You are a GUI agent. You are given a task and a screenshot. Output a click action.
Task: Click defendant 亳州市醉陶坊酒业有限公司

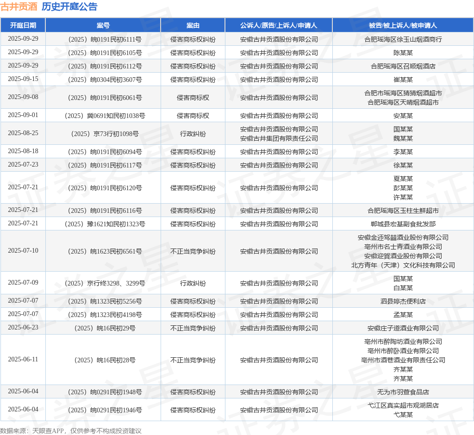click(403, 342)
